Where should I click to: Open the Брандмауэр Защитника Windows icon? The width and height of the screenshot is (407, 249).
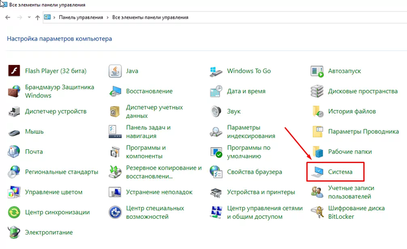tap(14, 91)
